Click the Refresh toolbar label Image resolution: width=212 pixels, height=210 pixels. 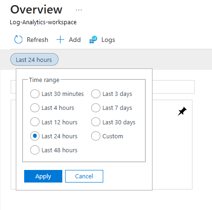pos(37,40)
